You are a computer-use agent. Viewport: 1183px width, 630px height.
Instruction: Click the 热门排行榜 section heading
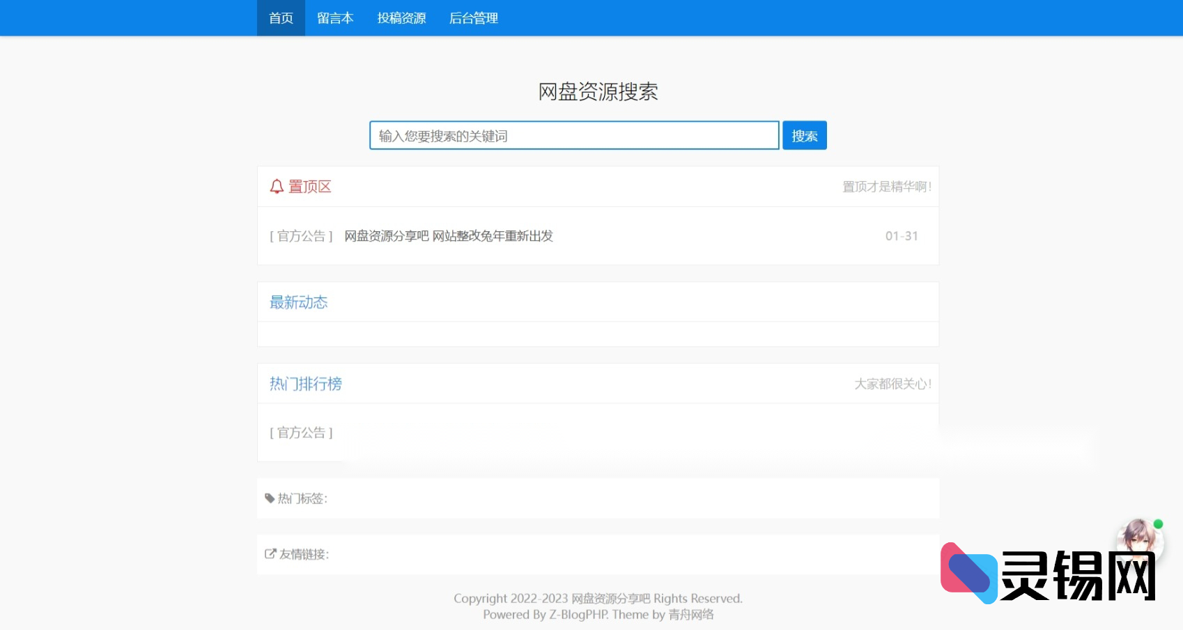tap(304, 384)
